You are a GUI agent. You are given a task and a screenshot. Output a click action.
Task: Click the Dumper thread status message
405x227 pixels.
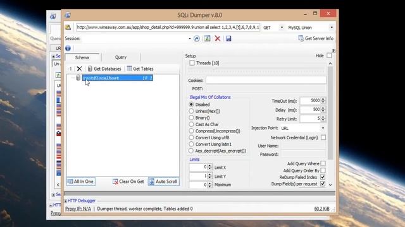(x=145, y=209)
